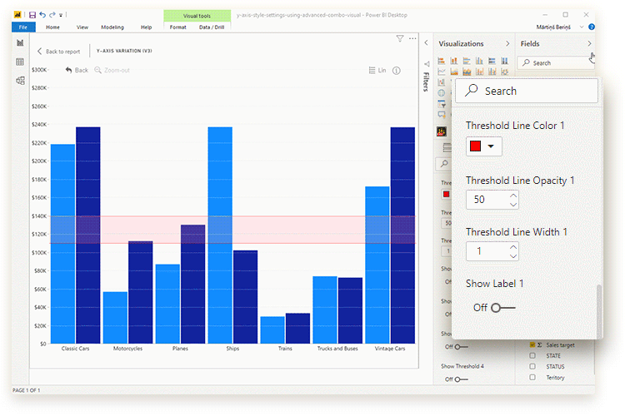
Task: Select the globe map visualization icon
Action: (441, 93)
